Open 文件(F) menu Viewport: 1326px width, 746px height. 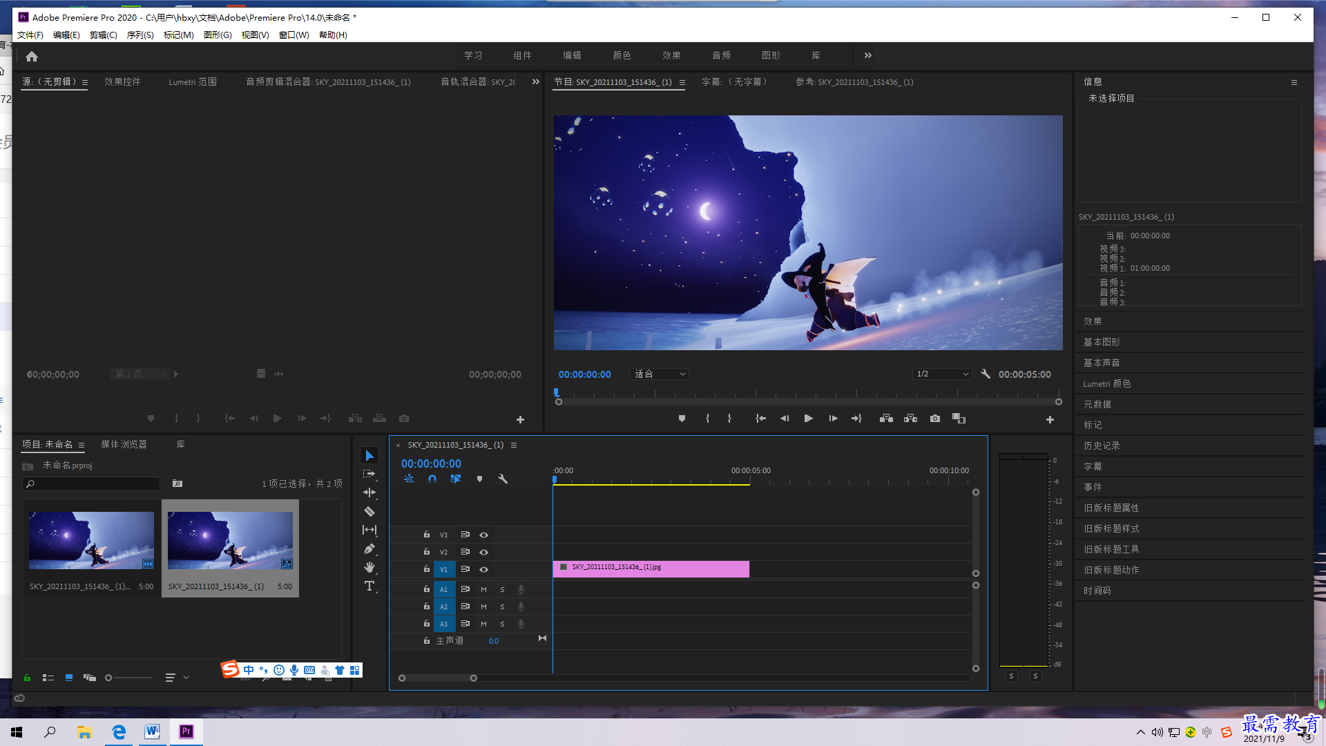point(30,35)
